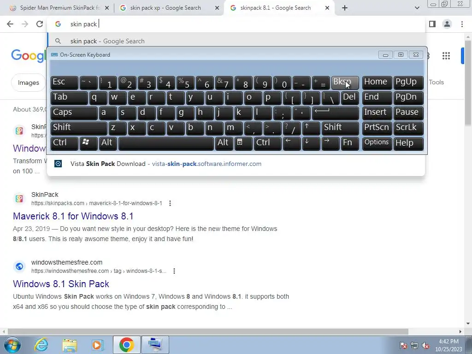
Task: Toggle the Insert key
Action: 377,113
